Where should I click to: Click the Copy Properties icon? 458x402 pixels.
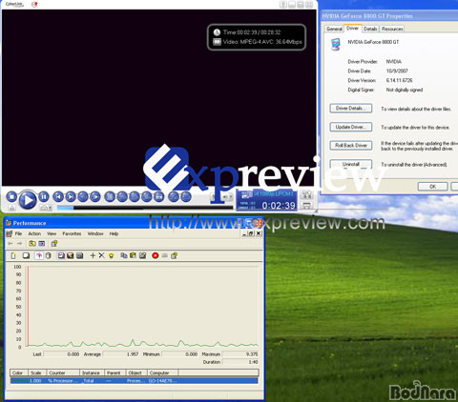pos(124,255)
